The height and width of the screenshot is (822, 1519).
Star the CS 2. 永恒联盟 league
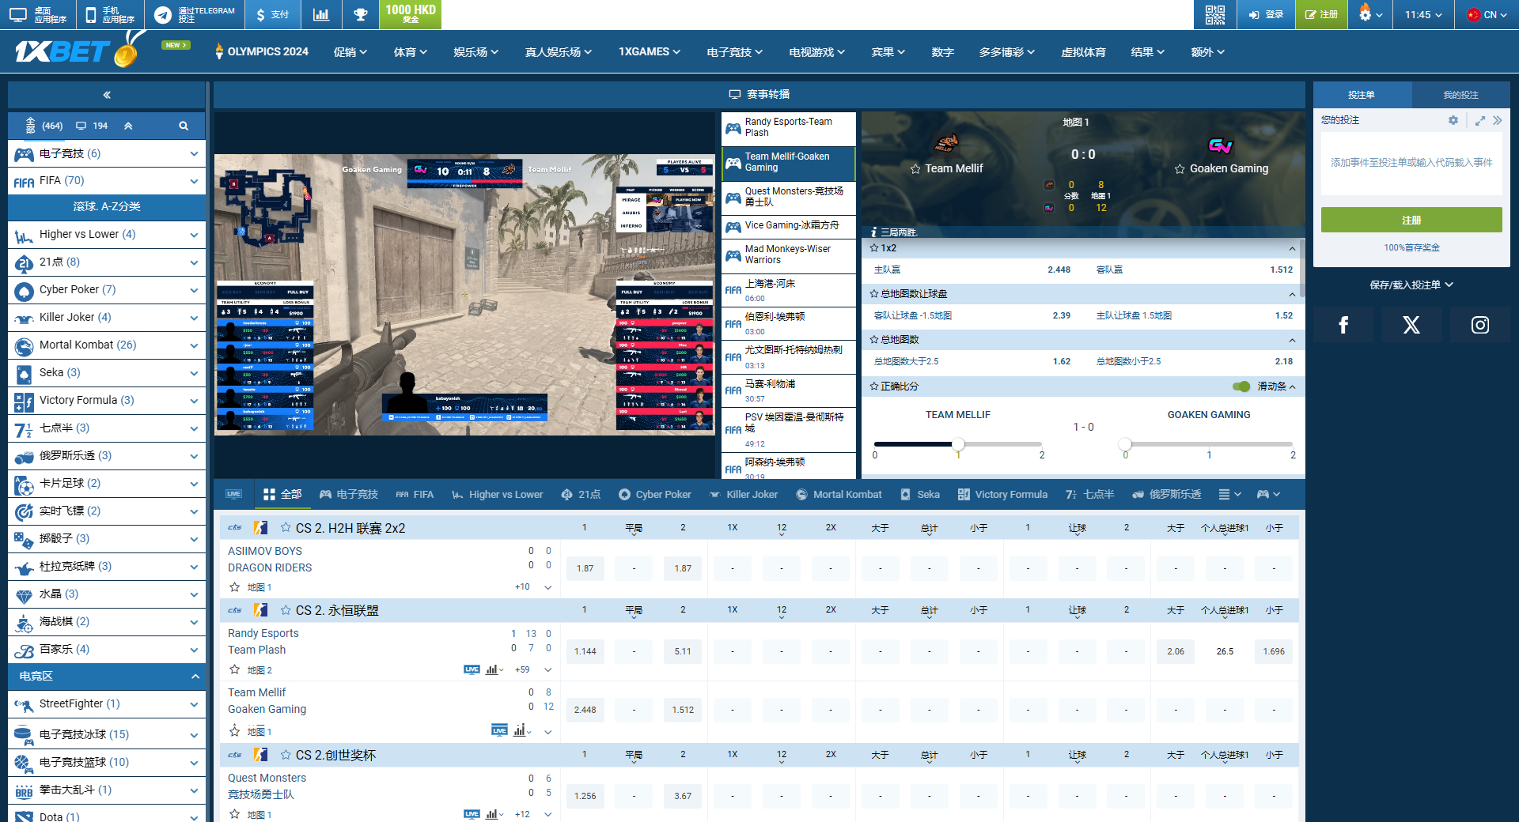click(286, 610)
